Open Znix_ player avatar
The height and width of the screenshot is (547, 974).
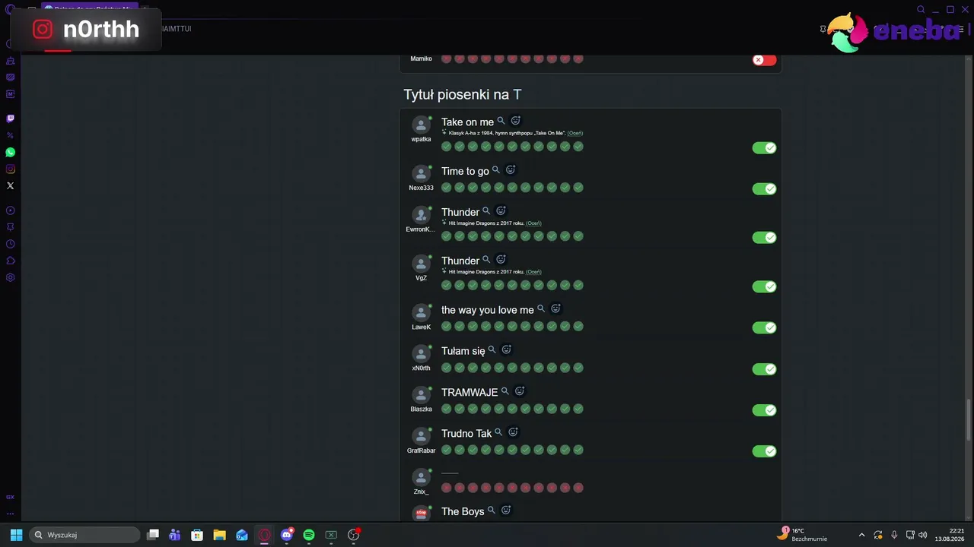[421, 478]
